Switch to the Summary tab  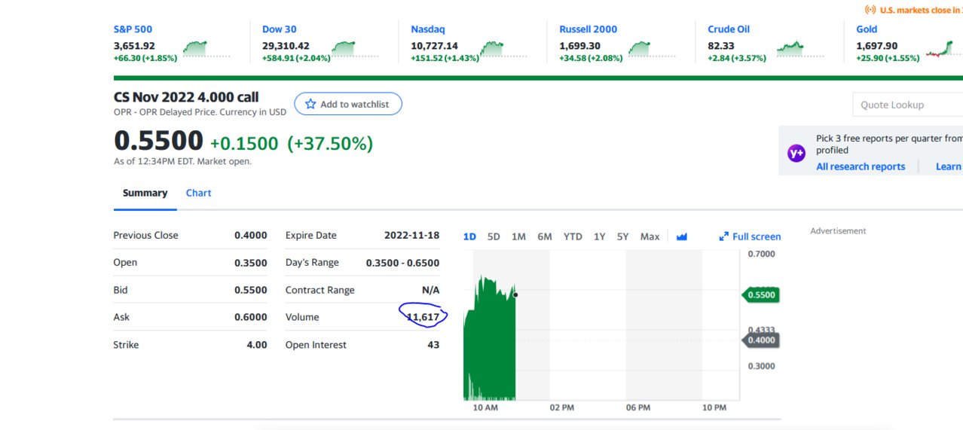tap(145, 193)
